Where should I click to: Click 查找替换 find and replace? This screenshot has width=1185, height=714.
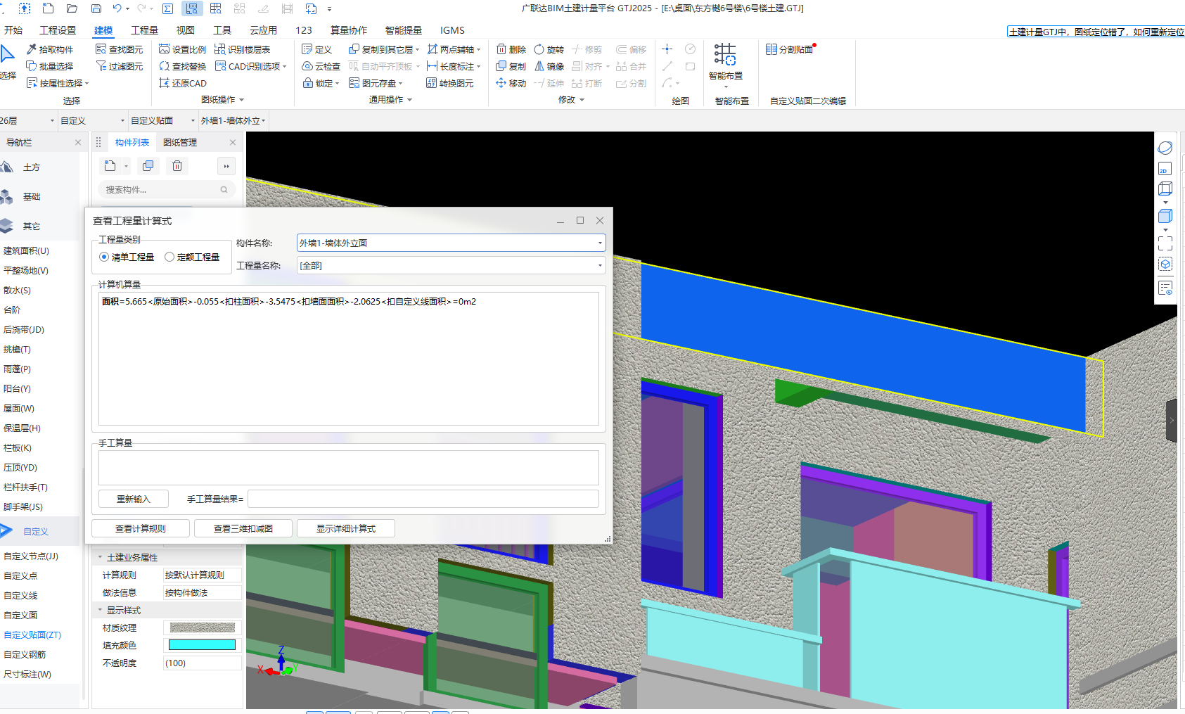tap(183, 66)
